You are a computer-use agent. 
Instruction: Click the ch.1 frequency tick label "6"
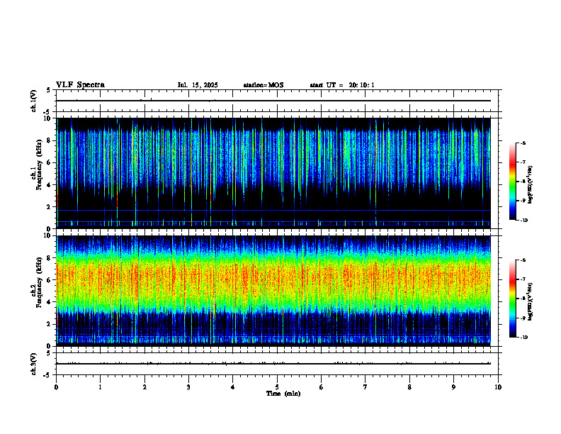(49, 163)
